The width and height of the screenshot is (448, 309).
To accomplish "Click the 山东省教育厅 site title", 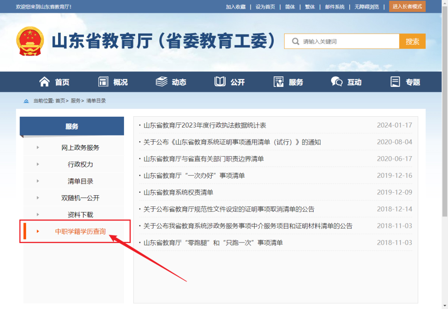I will [163, 41].
